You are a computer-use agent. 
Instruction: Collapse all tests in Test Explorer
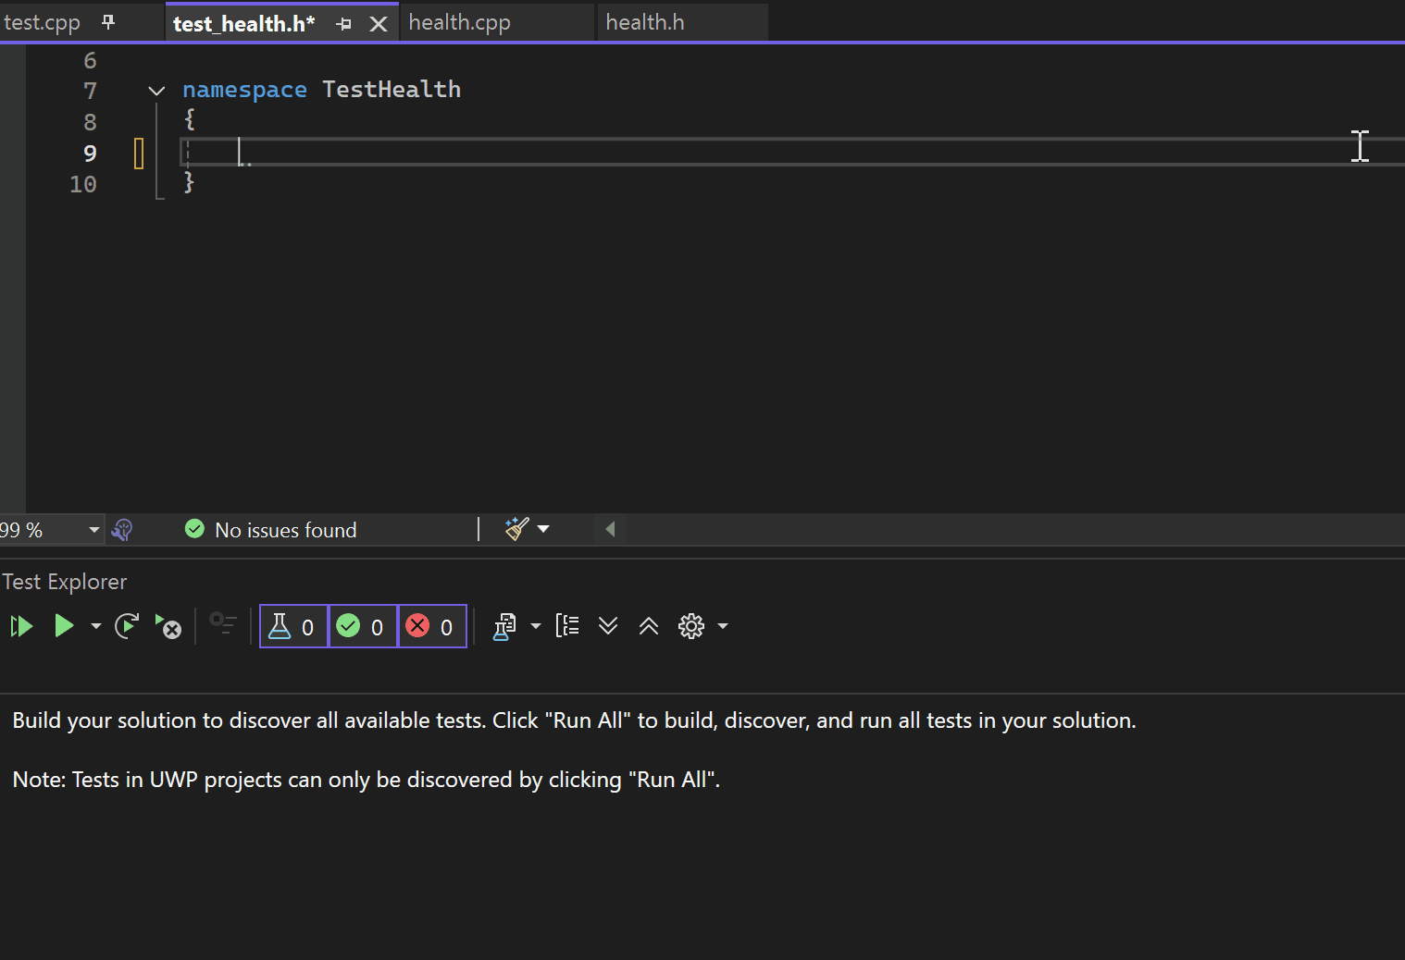tap(648, 626)
